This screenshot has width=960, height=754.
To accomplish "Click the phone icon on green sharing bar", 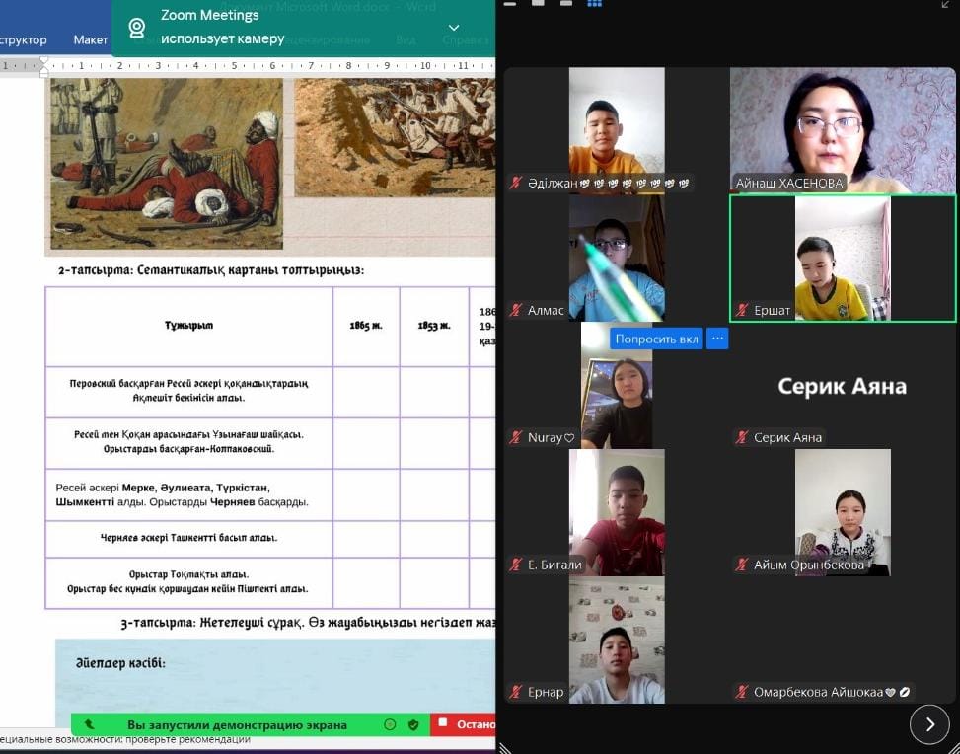I will coord(90,724).
